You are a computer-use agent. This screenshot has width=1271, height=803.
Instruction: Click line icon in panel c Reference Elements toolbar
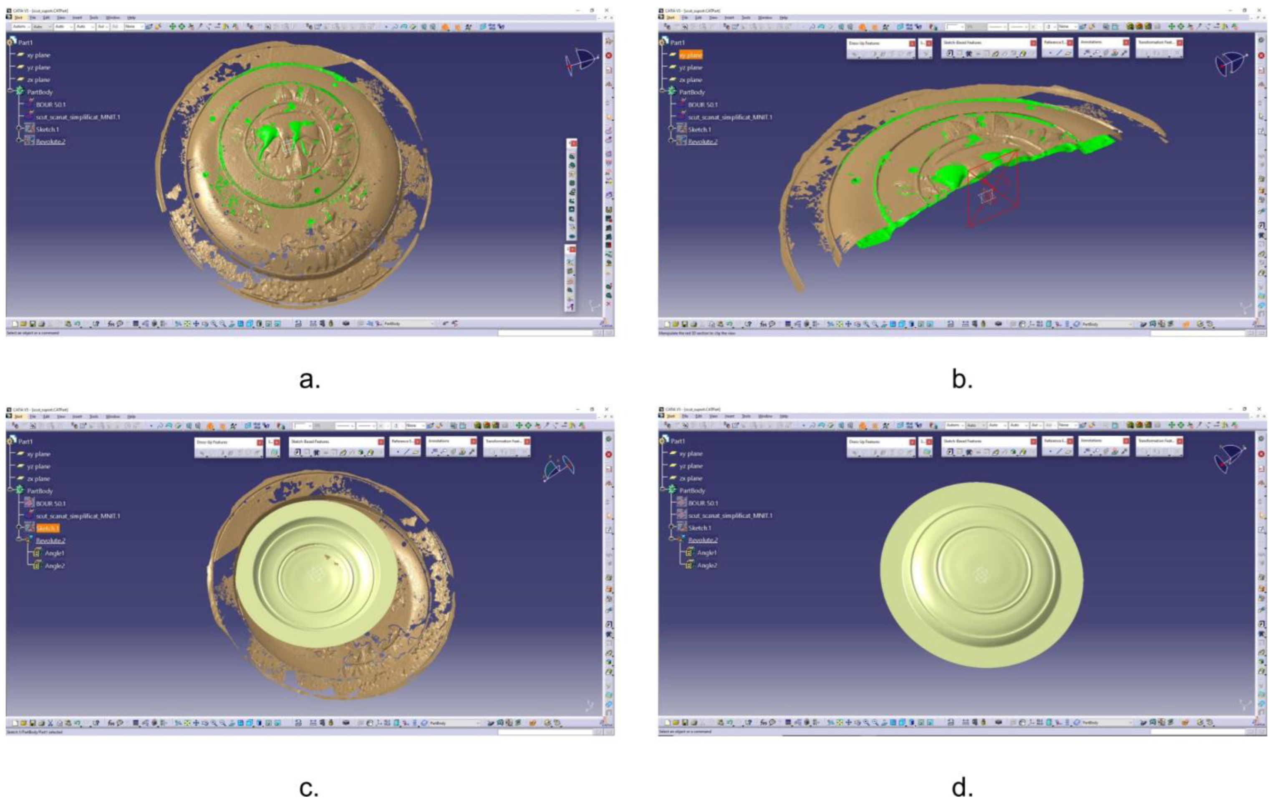point(406,452)
